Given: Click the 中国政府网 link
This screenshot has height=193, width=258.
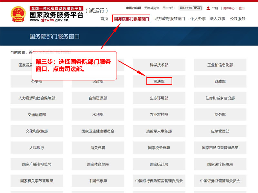Looking at the screenshot, I should [x=133, y=8].
